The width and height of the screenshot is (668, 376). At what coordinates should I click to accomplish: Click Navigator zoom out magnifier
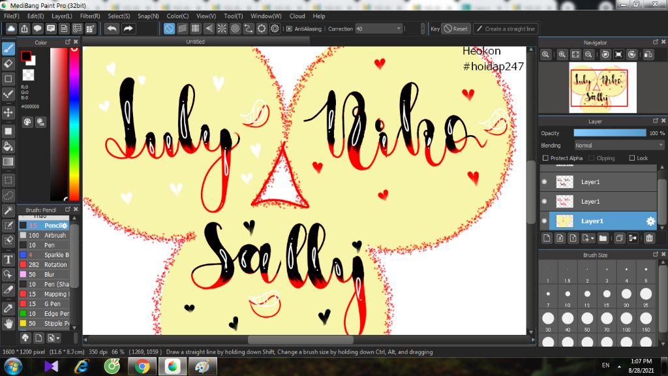point(588,55)
